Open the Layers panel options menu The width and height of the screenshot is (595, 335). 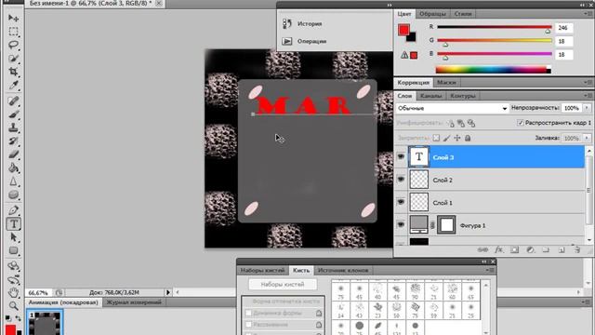pyautogui.click(x=588, y=95)
